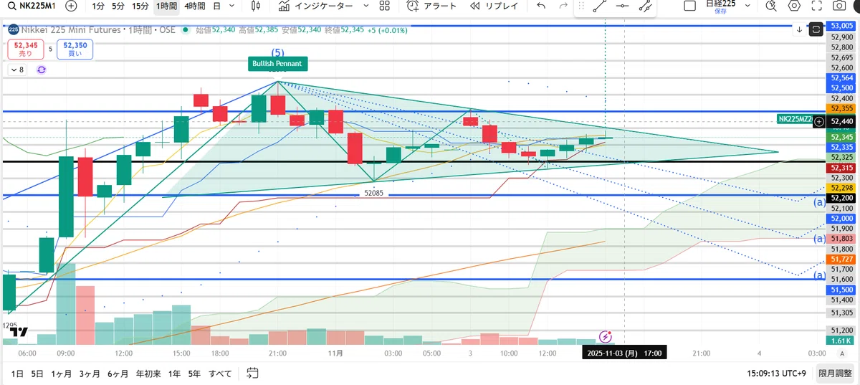The width and height of the screenshot is (860, 385).
Task: Create an alert with アラート
Action: [x=431, y=6]
